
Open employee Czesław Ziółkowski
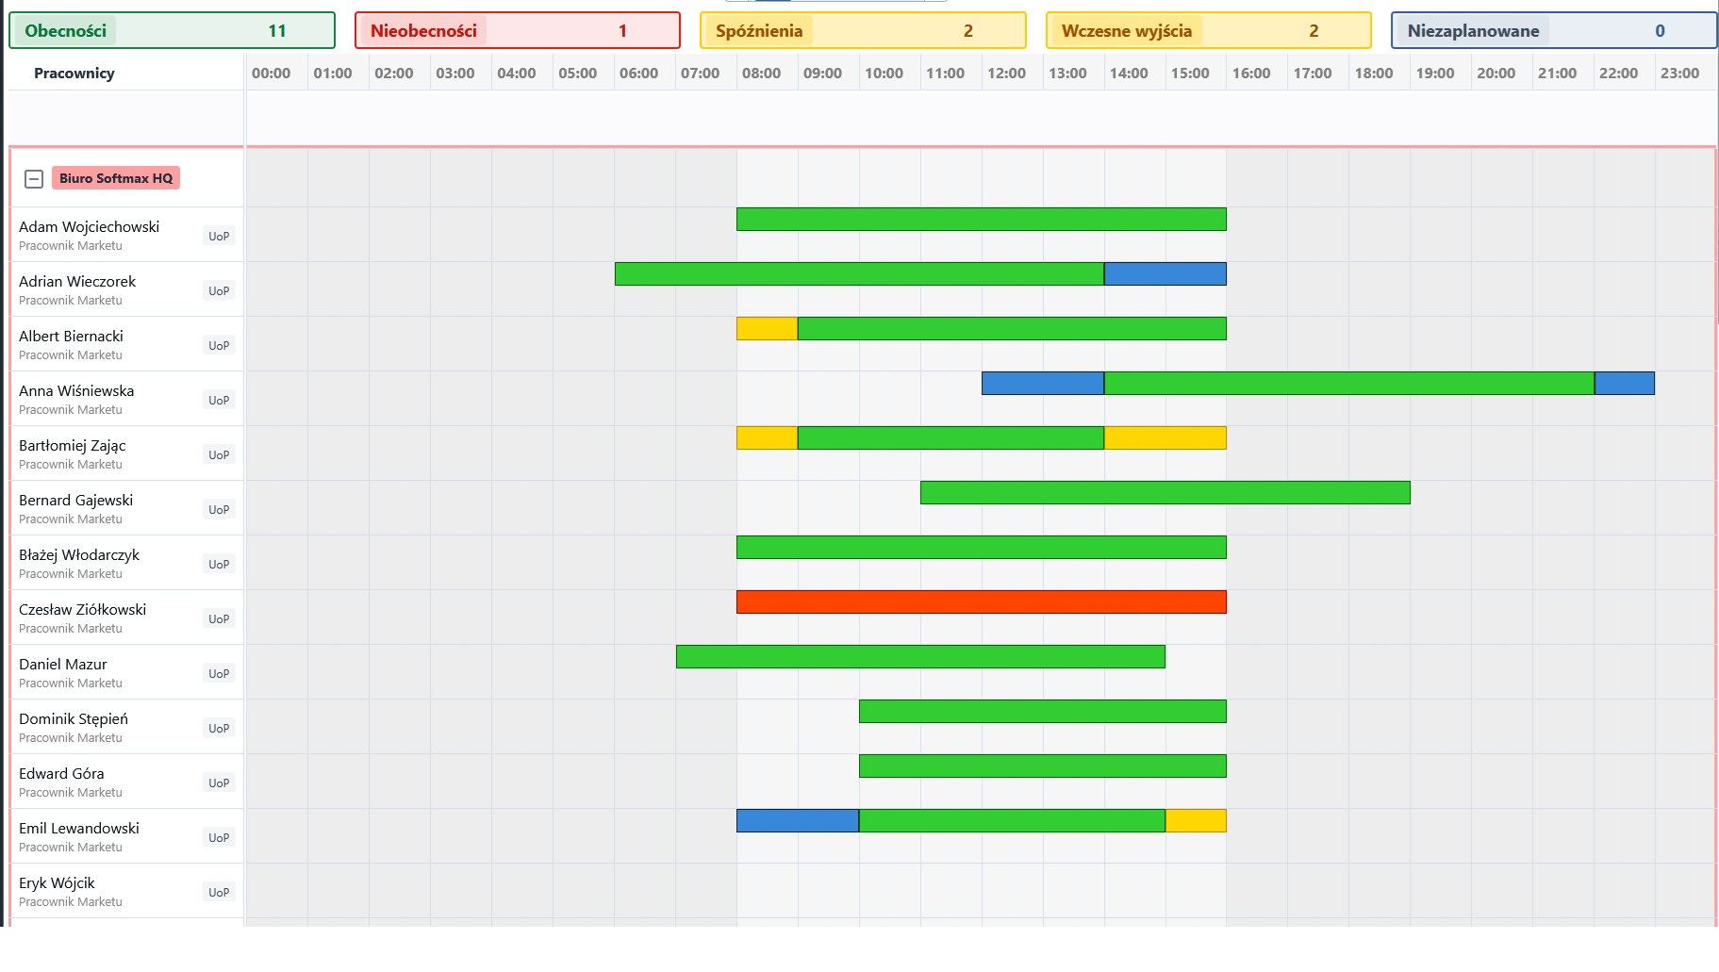coord(82,609)
